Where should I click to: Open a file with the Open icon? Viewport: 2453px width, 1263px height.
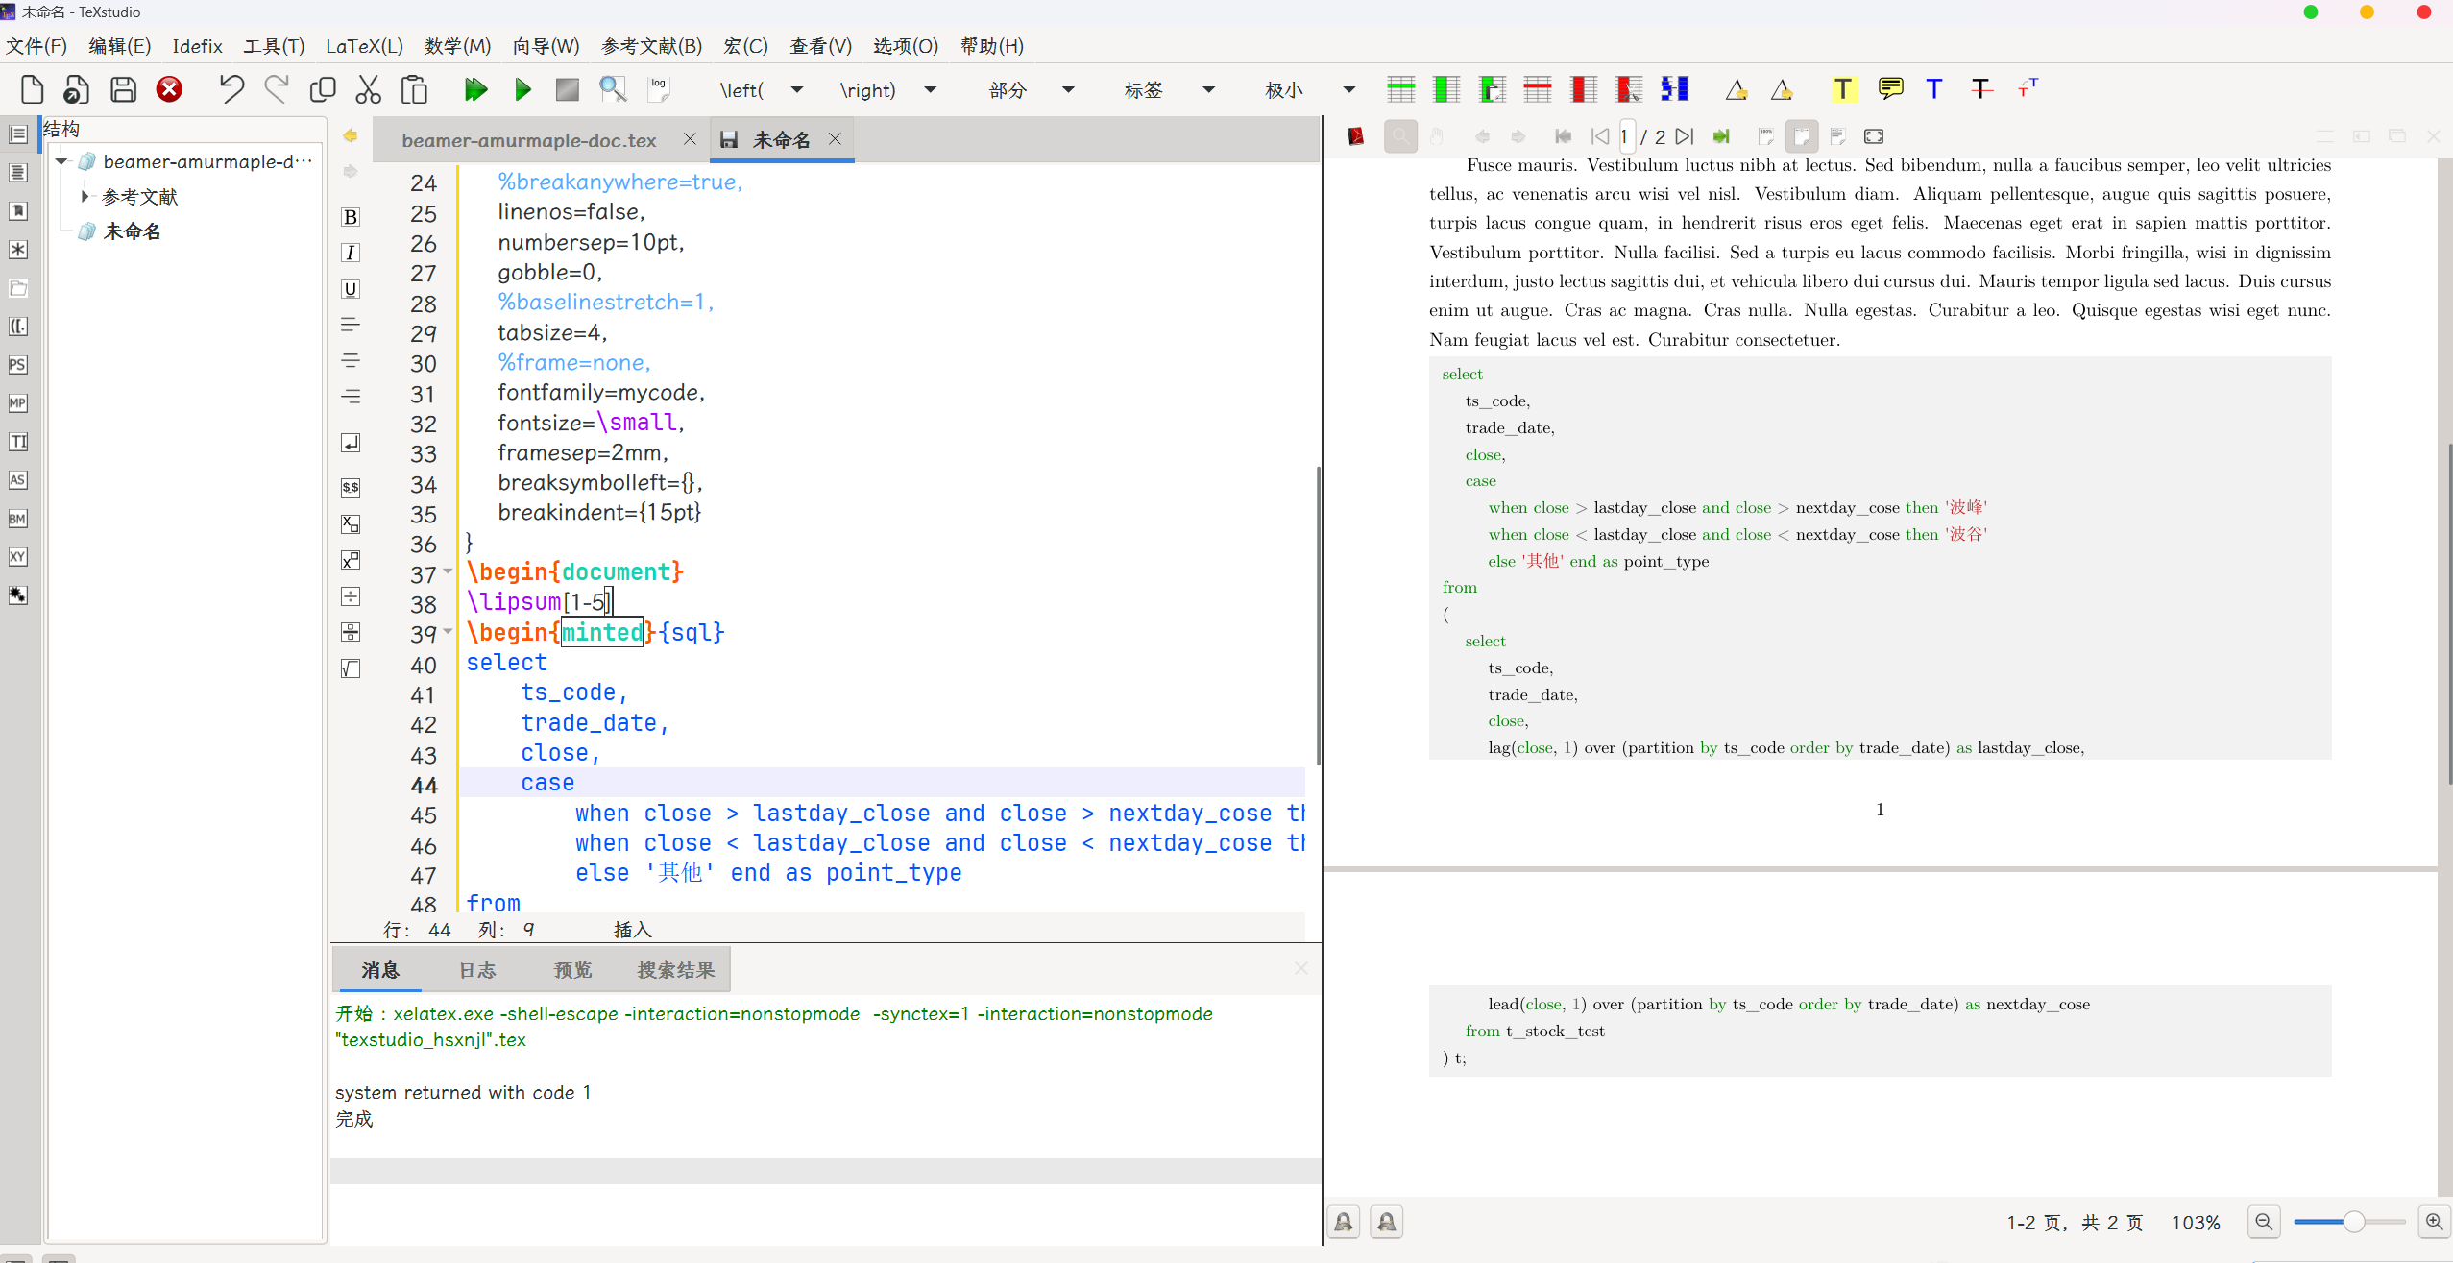click(77, 89)
